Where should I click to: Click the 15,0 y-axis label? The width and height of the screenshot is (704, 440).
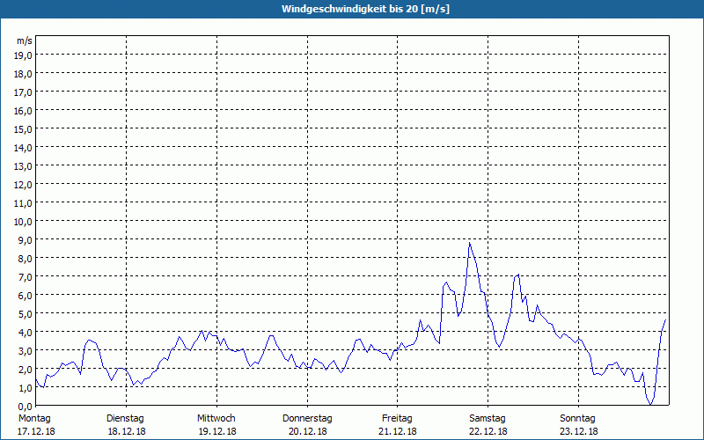(24, 129)
